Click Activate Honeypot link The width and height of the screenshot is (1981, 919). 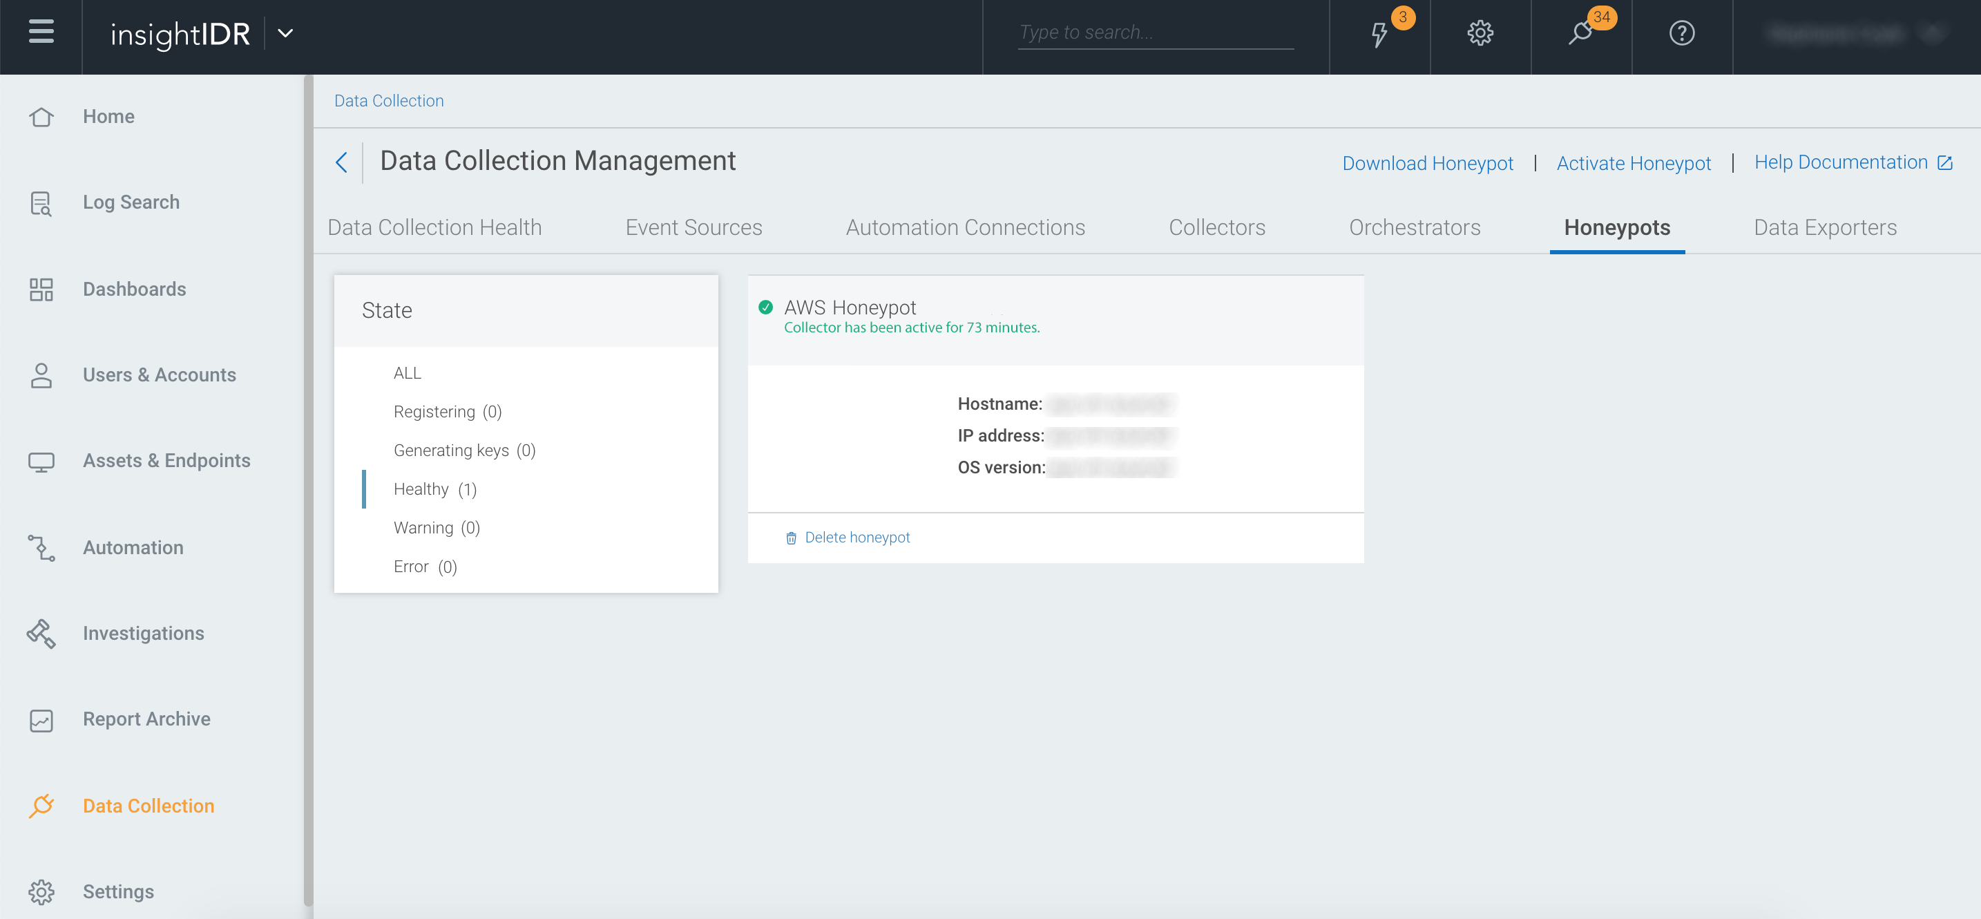click(x=1634, y=163)
